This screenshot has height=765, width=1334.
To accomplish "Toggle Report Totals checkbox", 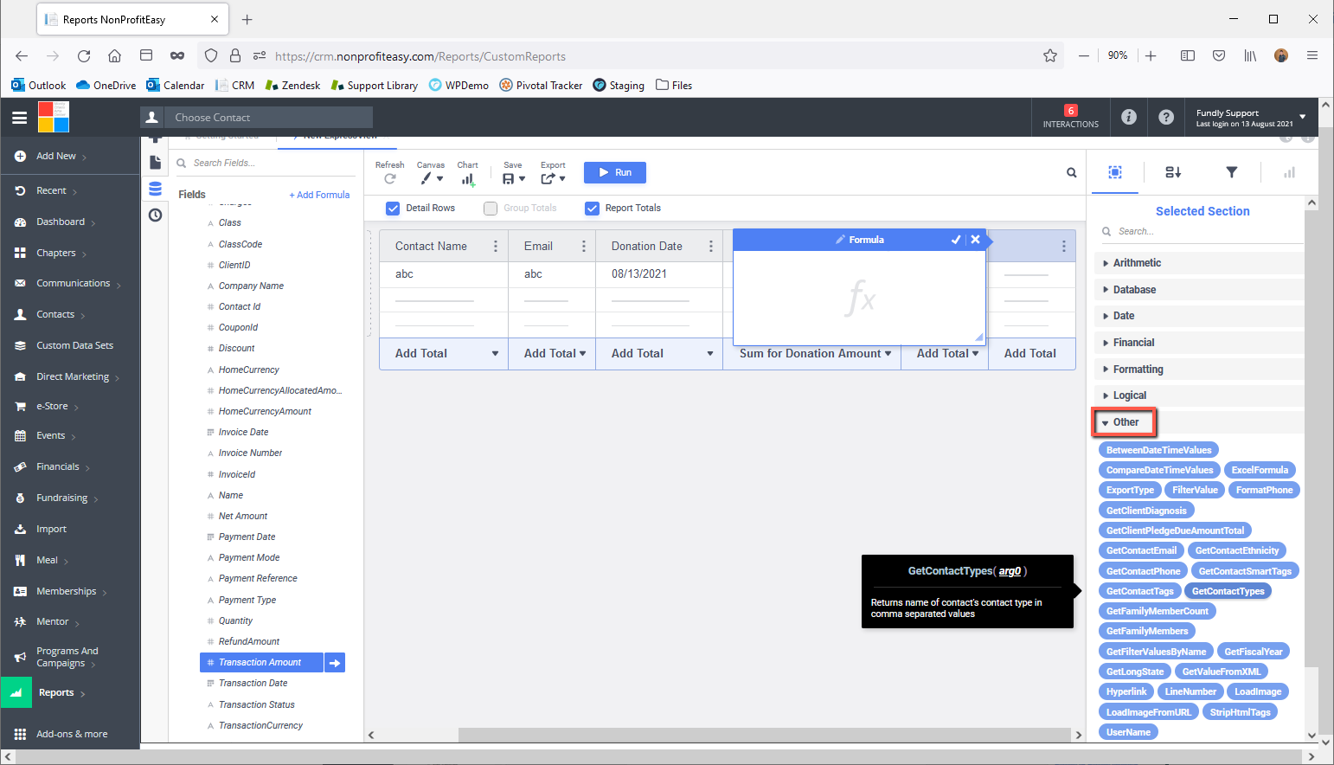I will click(592, 208).
